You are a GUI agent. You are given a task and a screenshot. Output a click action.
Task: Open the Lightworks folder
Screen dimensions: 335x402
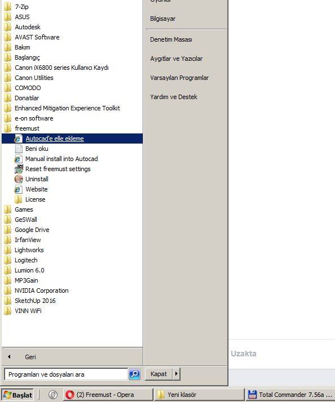(x=29, y=250)
